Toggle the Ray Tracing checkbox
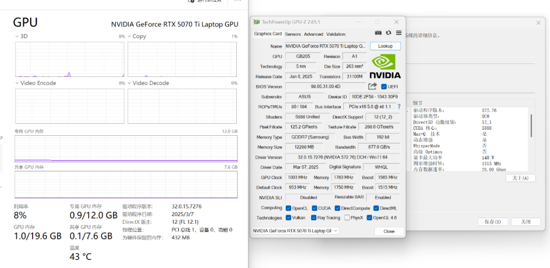This screenshot has width=550, height=268. pos(314,218)
